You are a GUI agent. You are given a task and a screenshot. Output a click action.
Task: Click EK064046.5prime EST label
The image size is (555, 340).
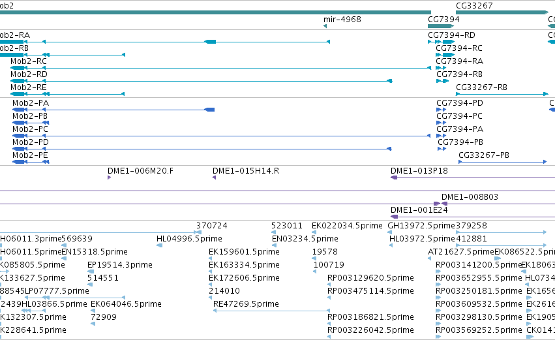click(126, 305)
